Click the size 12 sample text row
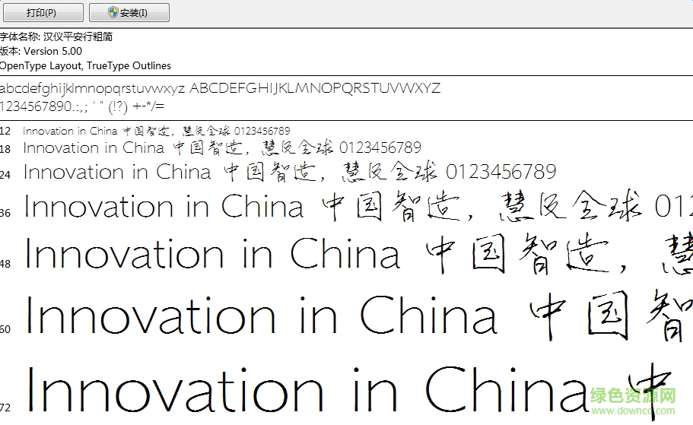693x425 pixels. (157, 131)
